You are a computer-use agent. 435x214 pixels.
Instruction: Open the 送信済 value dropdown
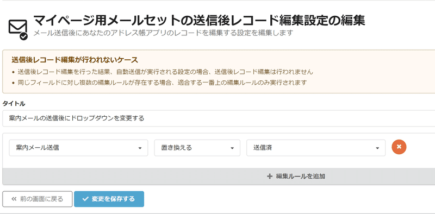316,148
